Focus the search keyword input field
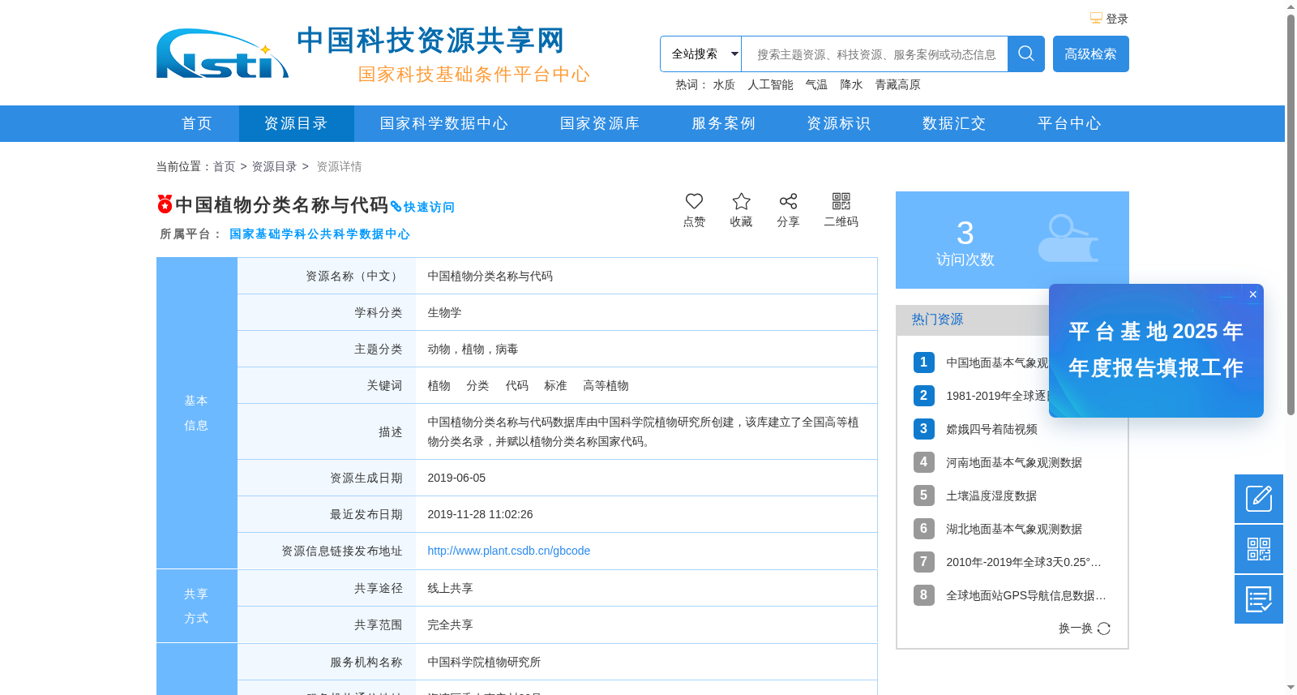The width and height of the screenshot is (1297, 695). click(x=875, y=54)
